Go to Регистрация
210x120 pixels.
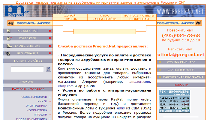pyautogui.click(x=28, y=53)
